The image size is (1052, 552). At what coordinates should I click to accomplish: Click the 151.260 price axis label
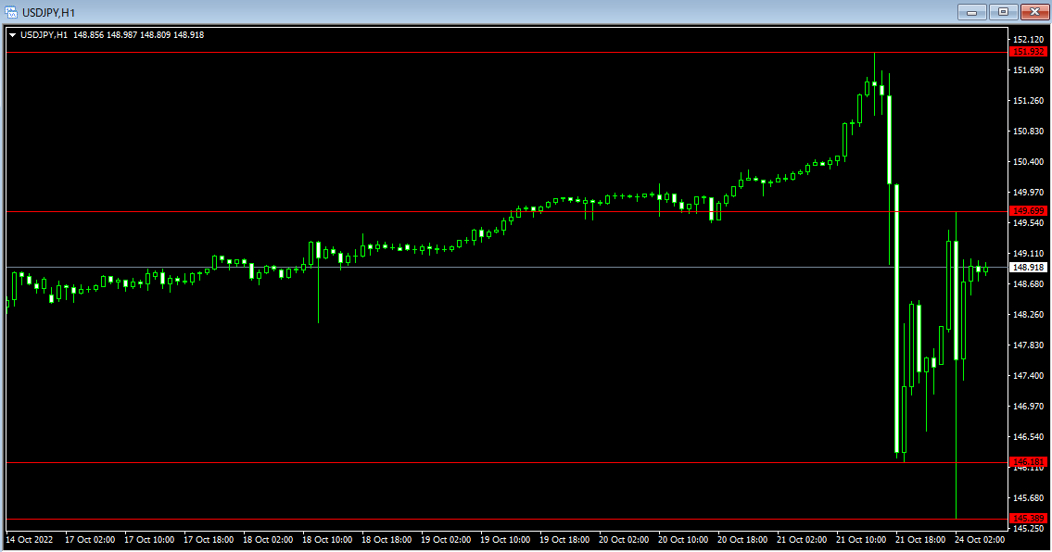tap(1028, 101)
